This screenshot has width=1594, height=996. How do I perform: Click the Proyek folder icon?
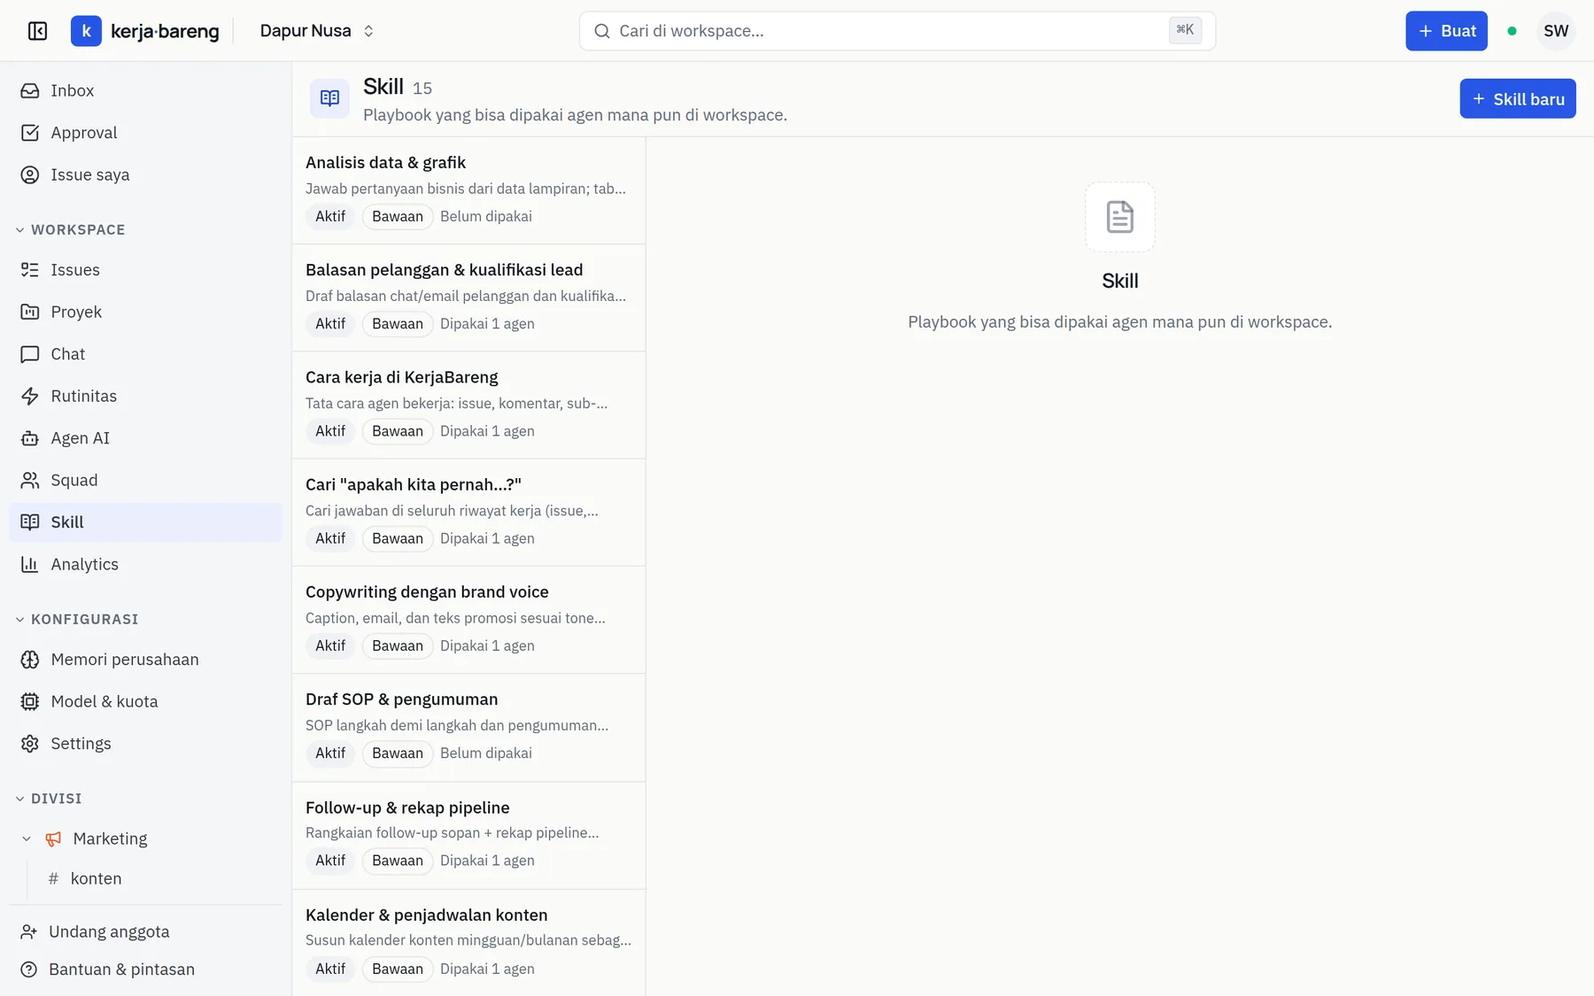pyautogui.click(x=30, y=312)
